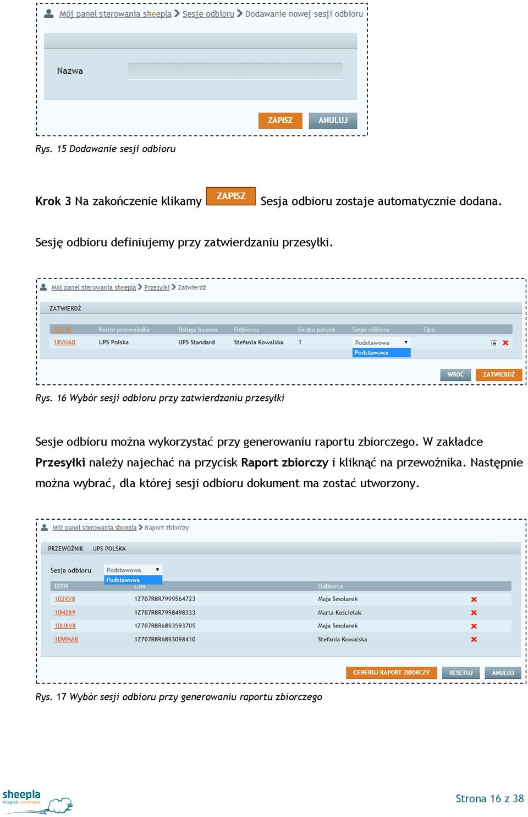Click Stefania Kowalska cell in Zatwierdź table
This screenshot has width=528, height=817.
(259, 342)
